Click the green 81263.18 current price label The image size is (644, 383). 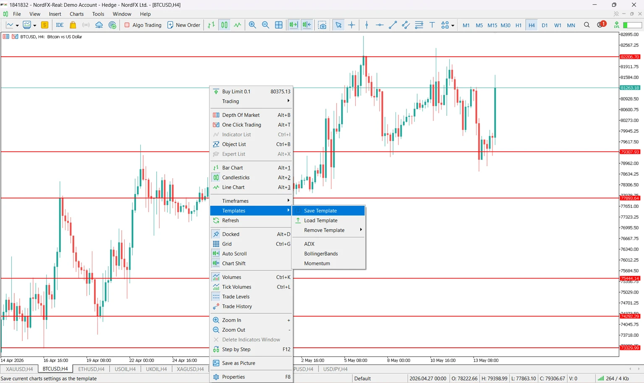click(x=630, y=88)
